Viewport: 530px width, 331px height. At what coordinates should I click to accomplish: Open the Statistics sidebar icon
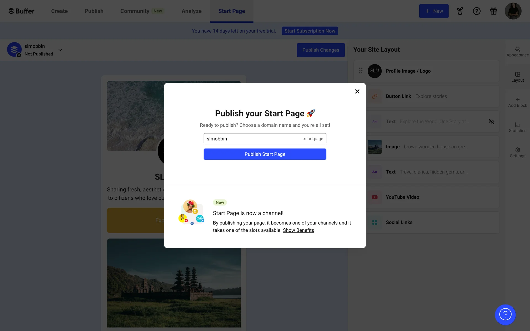coord(517,127)
